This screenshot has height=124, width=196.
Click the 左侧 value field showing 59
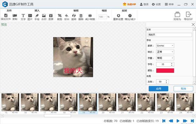click(x=160, y=82)
